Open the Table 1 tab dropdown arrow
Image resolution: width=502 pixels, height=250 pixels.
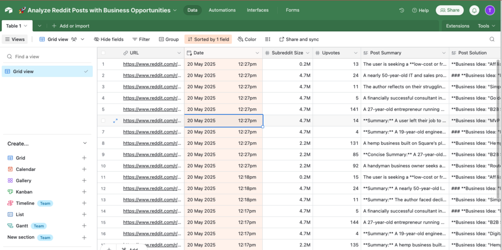(x=25, y=26)
